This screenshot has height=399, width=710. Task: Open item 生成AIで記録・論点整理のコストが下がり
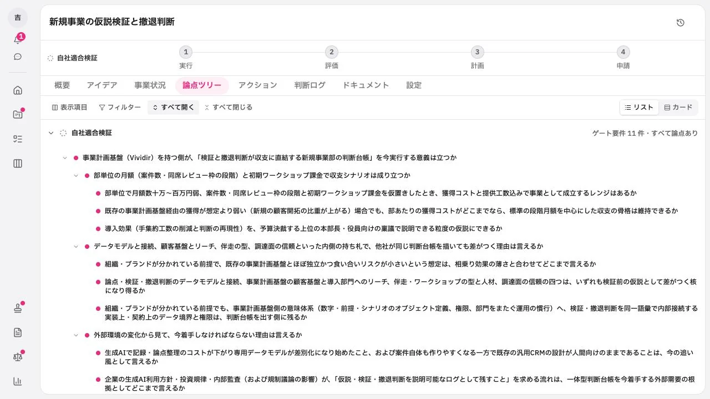pos(398,357)
